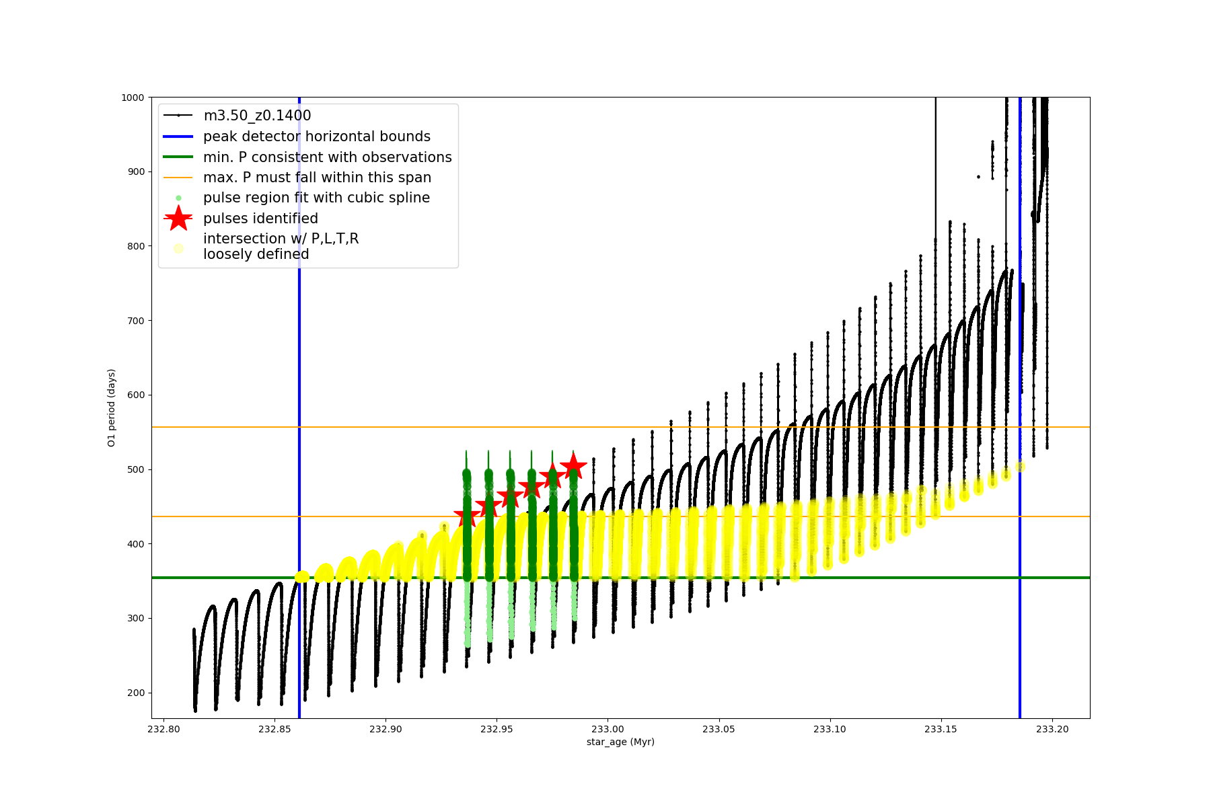Image resolution: width=1211 pixels, height=807 pixels.
Task: Click the red star icon in the legend
Action: pos(178,219)
